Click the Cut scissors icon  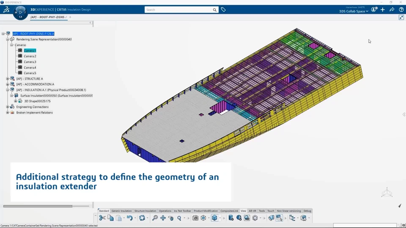[102, 218]
